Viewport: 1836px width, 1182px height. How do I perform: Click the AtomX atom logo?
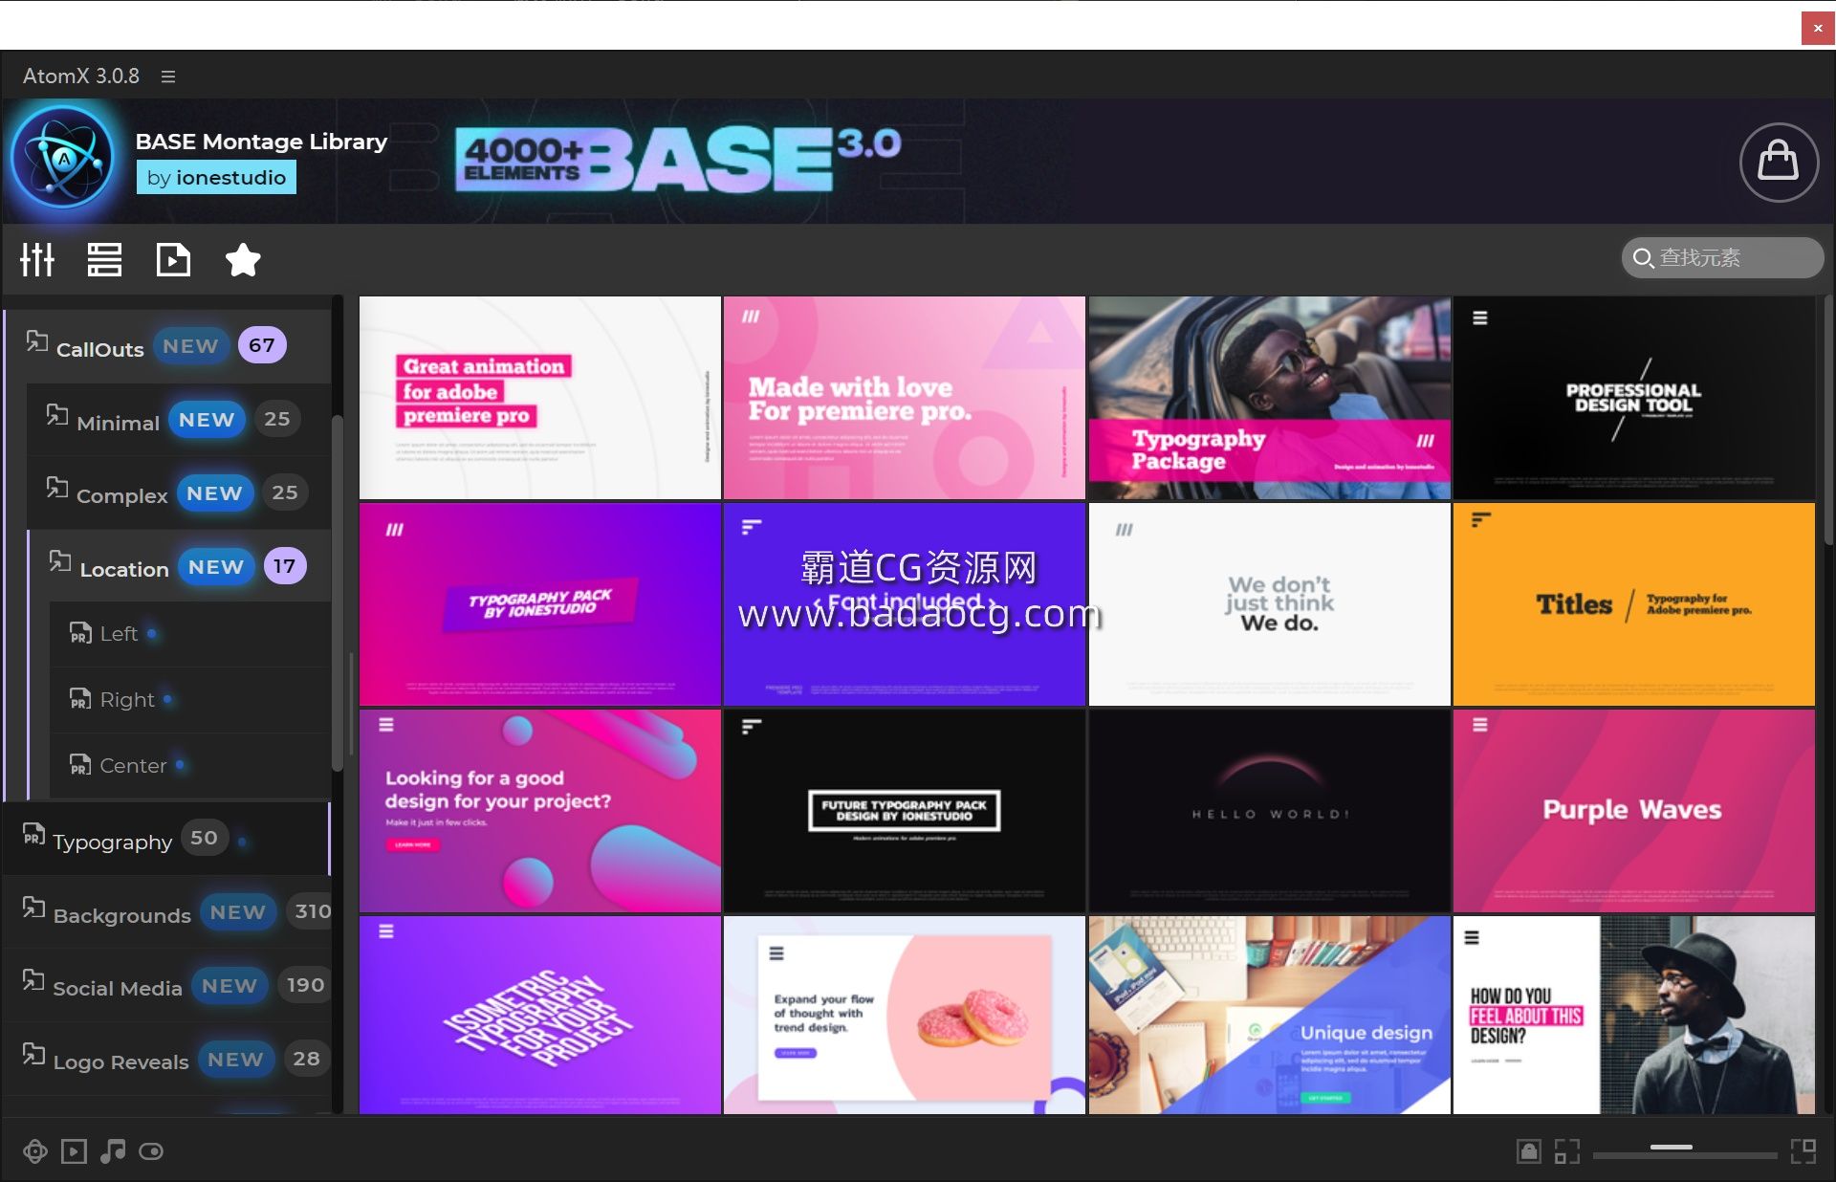coord(64,159)
